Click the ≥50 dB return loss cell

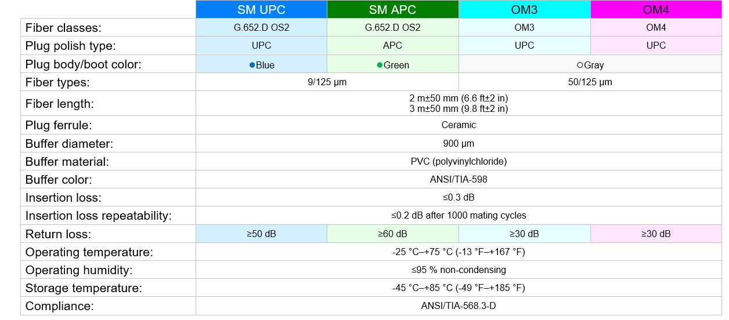(261, 234)
